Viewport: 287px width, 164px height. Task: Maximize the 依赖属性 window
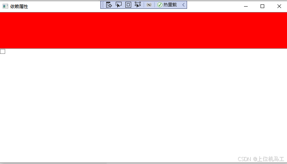(x=262, y=6)
